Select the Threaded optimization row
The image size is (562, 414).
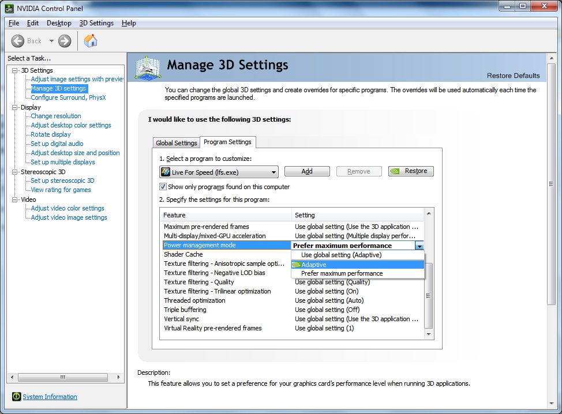291,300
